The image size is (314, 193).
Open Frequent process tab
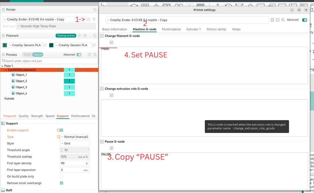(10, 116)
